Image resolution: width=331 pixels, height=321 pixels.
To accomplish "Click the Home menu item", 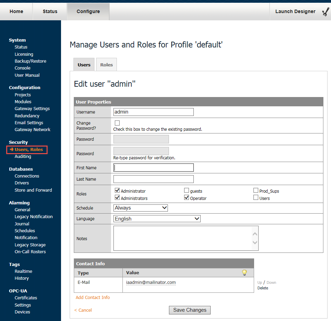I will tap(16, 11).
